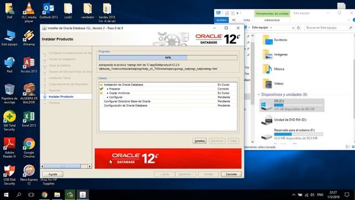Launch VLC media player desktop shortcut
Image resolution: width=355 pixels, height=200 pixels.
(29, 12)
